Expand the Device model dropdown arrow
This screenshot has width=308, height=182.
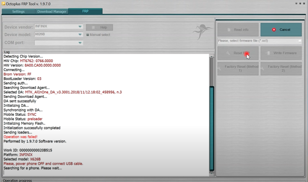80,34
